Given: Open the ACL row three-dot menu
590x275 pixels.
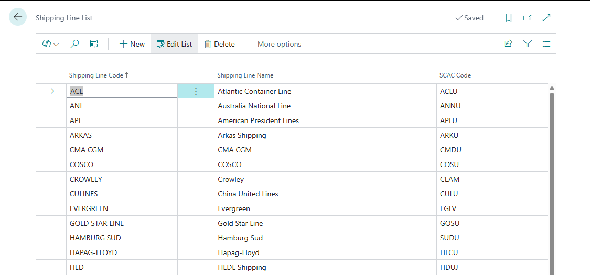Looking at the screenshot, I should coord(196,91).
